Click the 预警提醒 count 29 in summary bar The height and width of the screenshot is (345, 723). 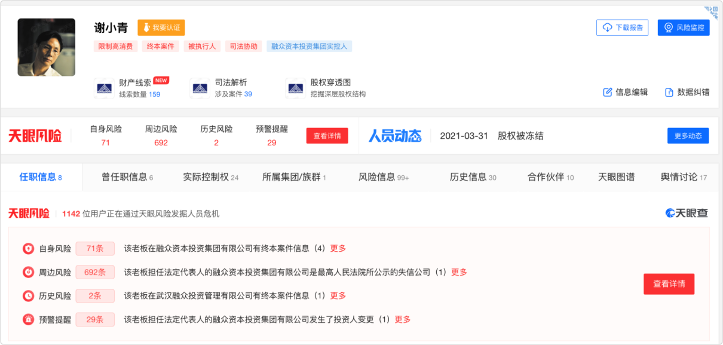point(272,142)
